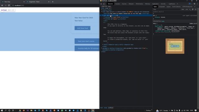Show hidden system tray icons chevron
The height and width of the screenshot is (112, 199).
point(169,110)
